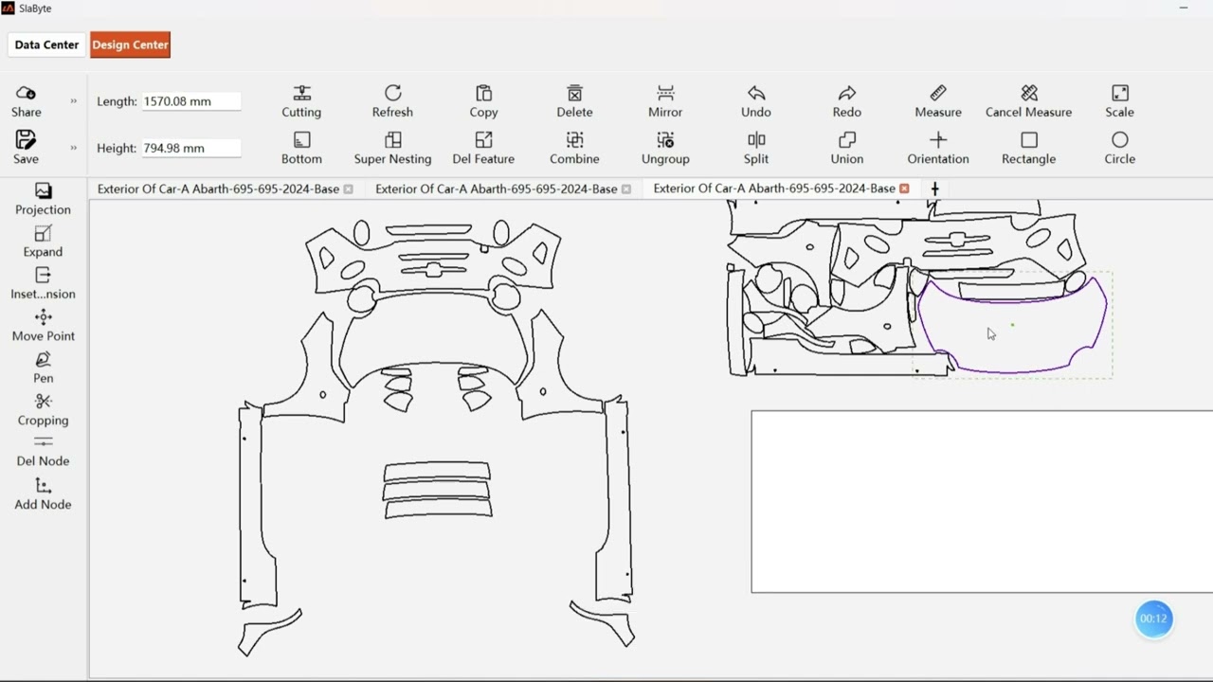Screen dimensions: 1213x682
Task: Select the third Exterior Of Car tab
Action: click(774, 188)
